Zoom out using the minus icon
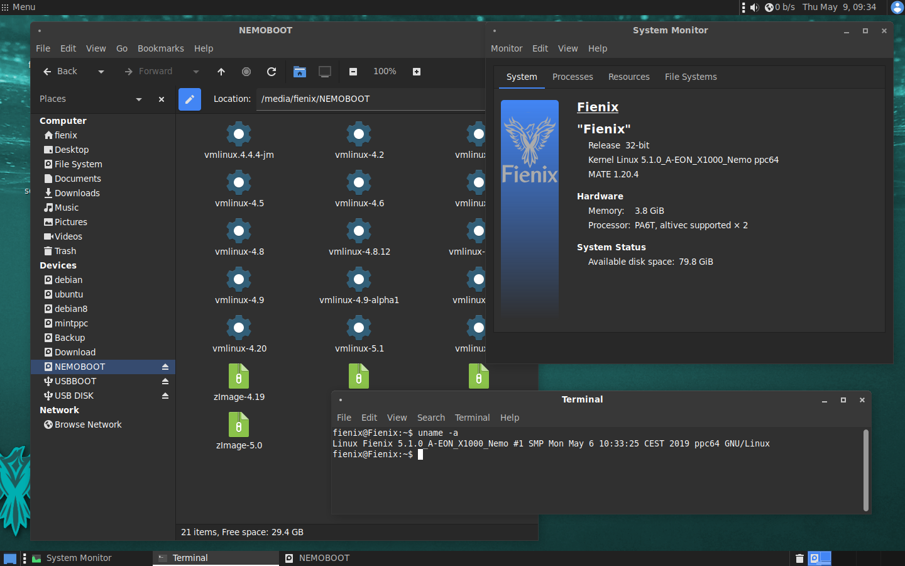 pos(353,72)
